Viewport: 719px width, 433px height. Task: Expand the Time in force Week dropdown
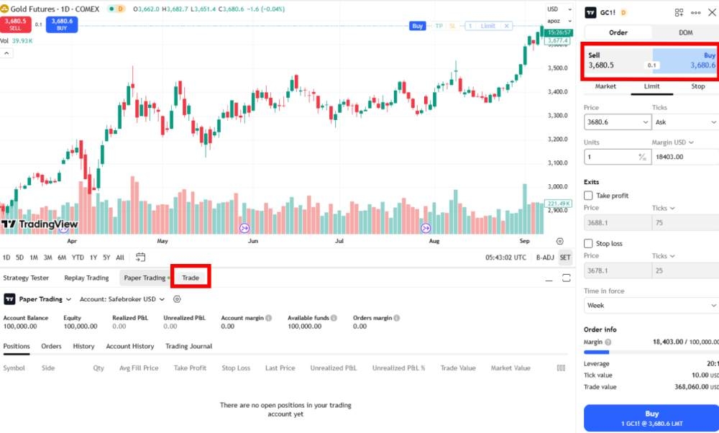point(651,305)
